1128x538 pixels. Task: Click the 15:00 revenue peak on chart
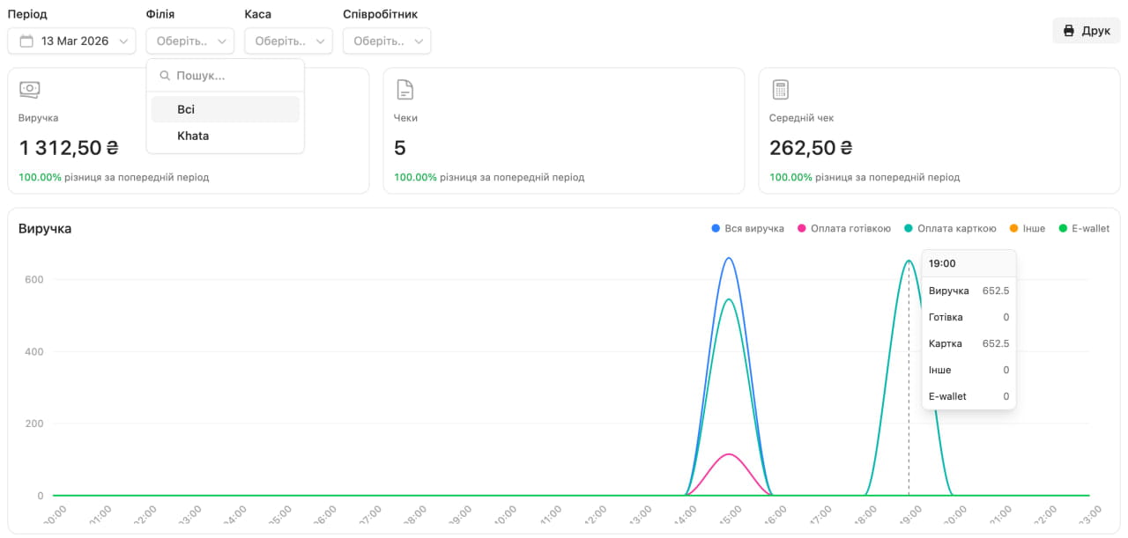coord(729,259)
